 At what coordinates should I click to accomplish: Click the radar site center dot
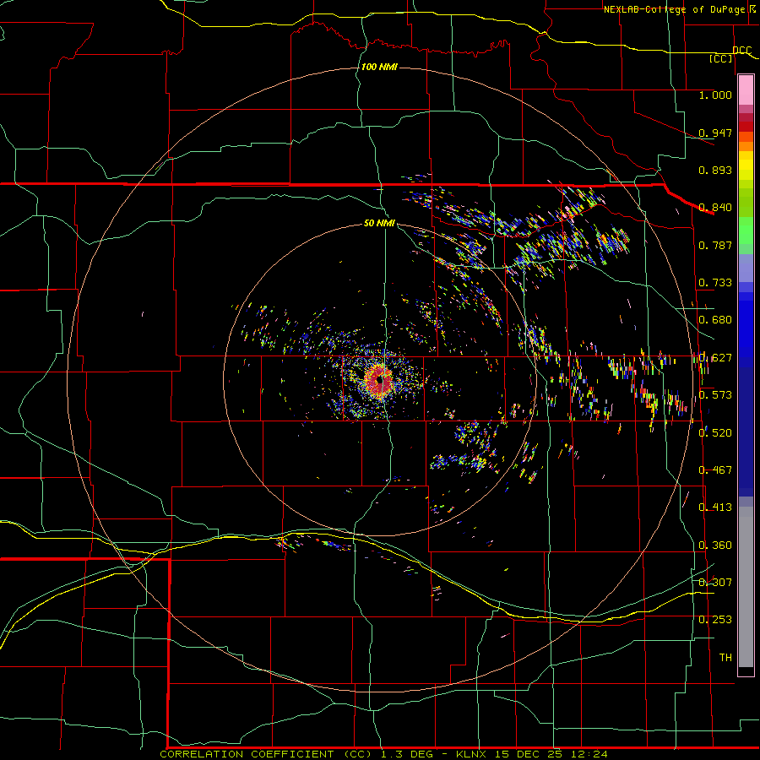(380, 381)
